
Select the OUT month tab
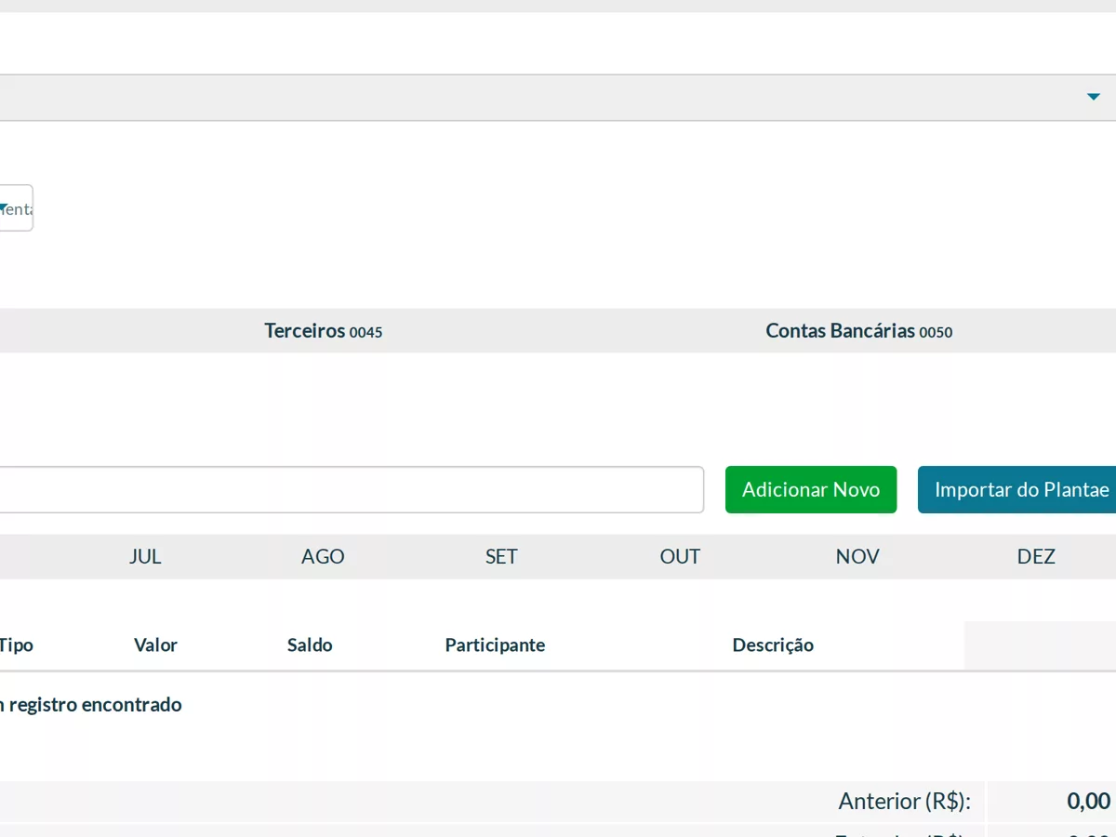click(x=680, y=556)
